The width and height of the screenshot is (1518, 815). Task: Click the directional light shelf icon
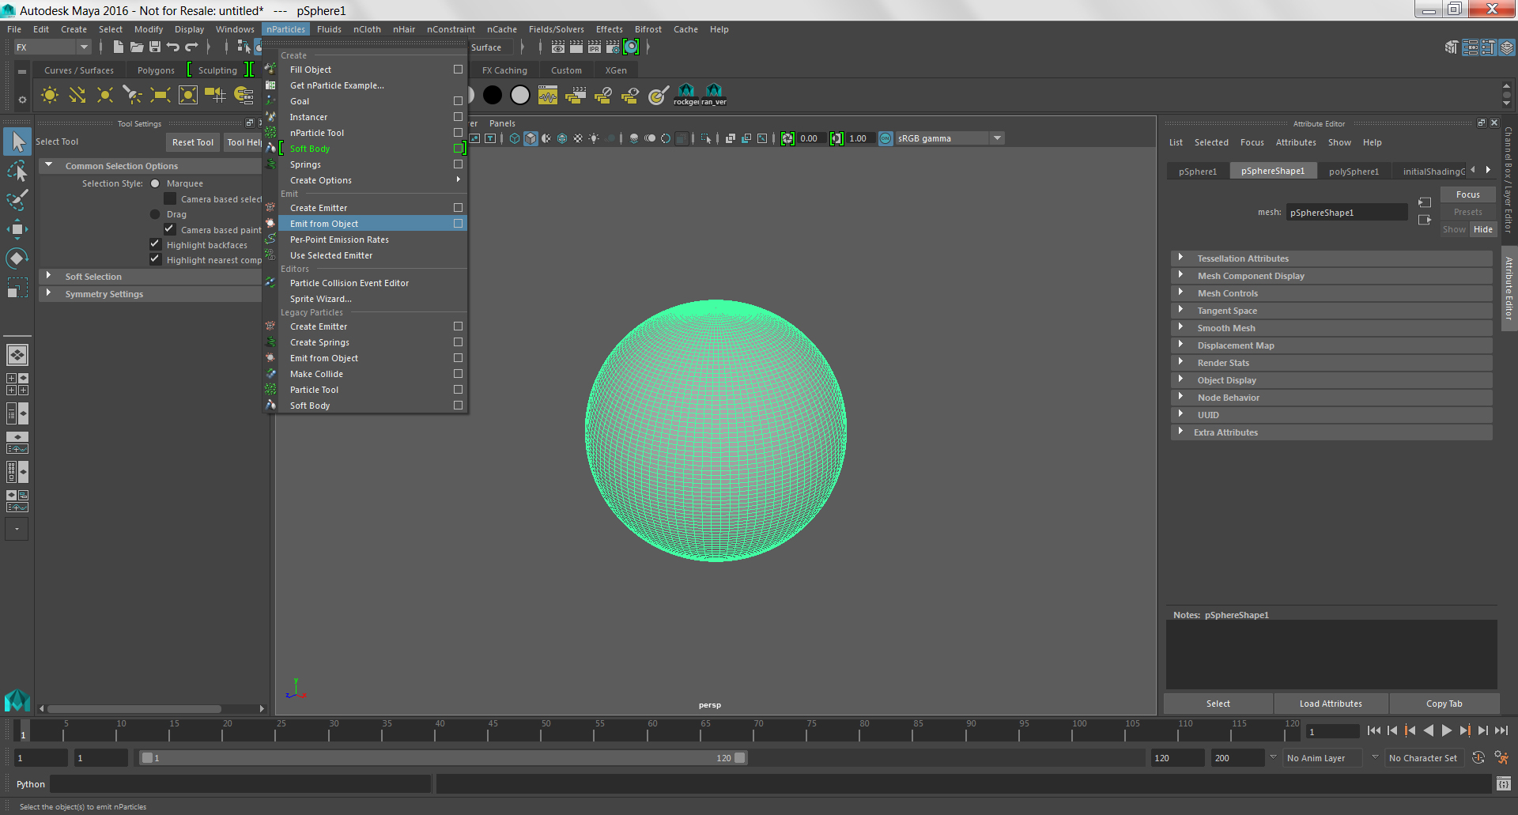(77, 96)
